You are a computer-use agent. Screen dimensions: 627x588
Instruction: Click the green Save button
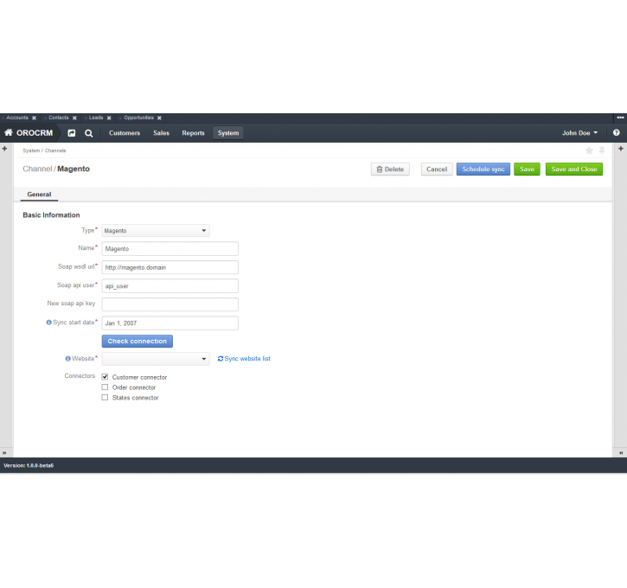pyautogui.click(x=527, y=169)
